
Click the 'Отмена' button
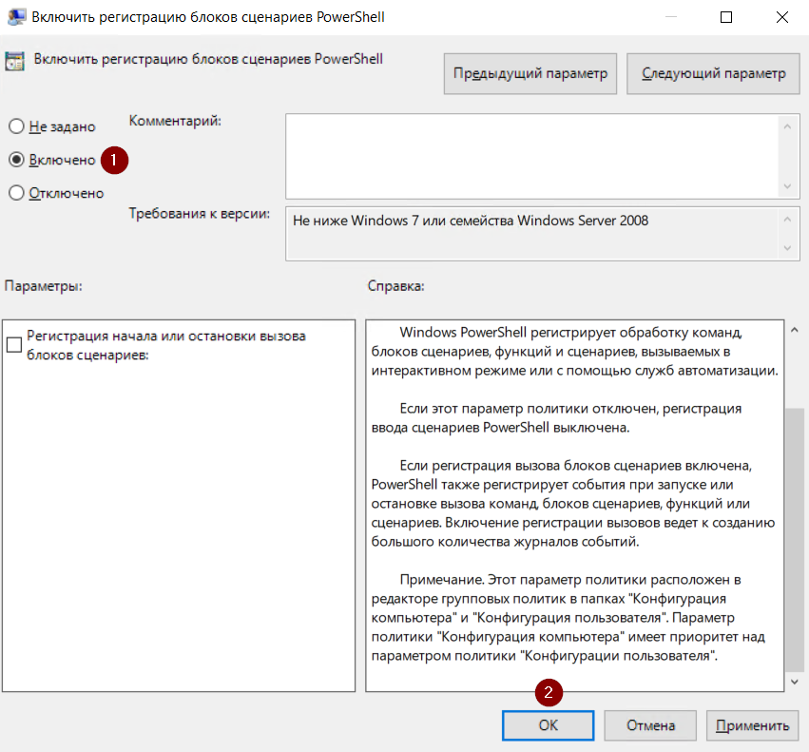click(650, 725)
